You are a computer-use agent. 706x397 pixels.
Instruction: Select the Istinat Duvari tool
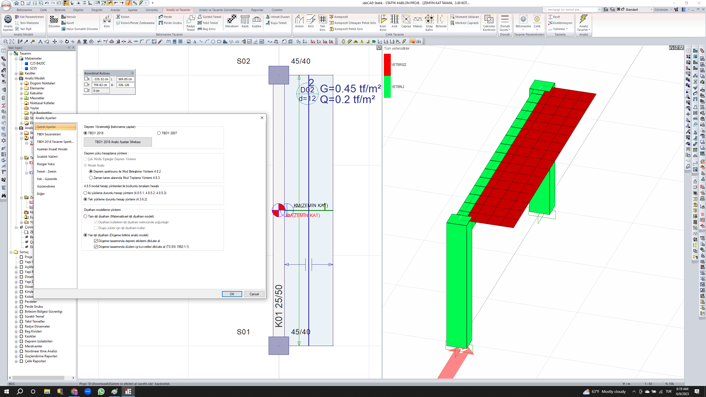tap(278, 17)
